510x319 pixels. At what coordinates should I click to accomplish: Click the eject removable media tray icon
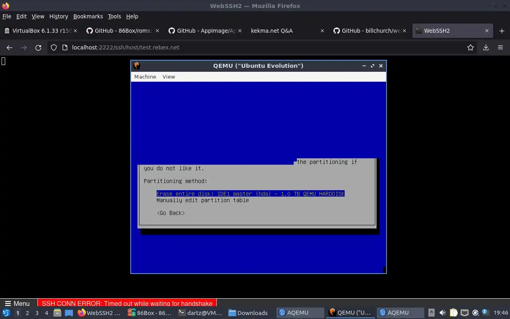tap(432, 313)
